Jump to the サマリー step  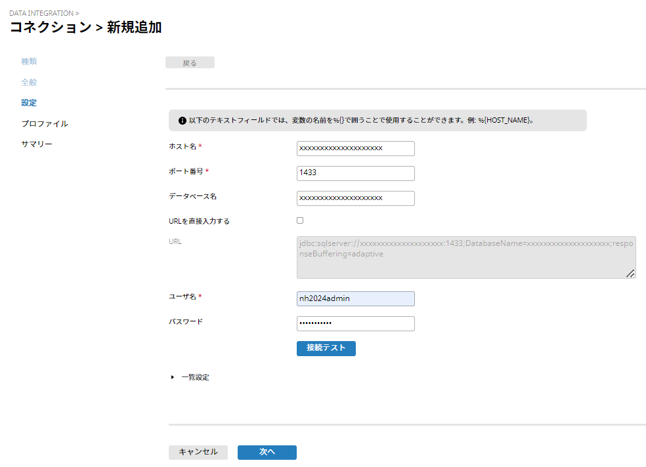[x=37, y=144]
